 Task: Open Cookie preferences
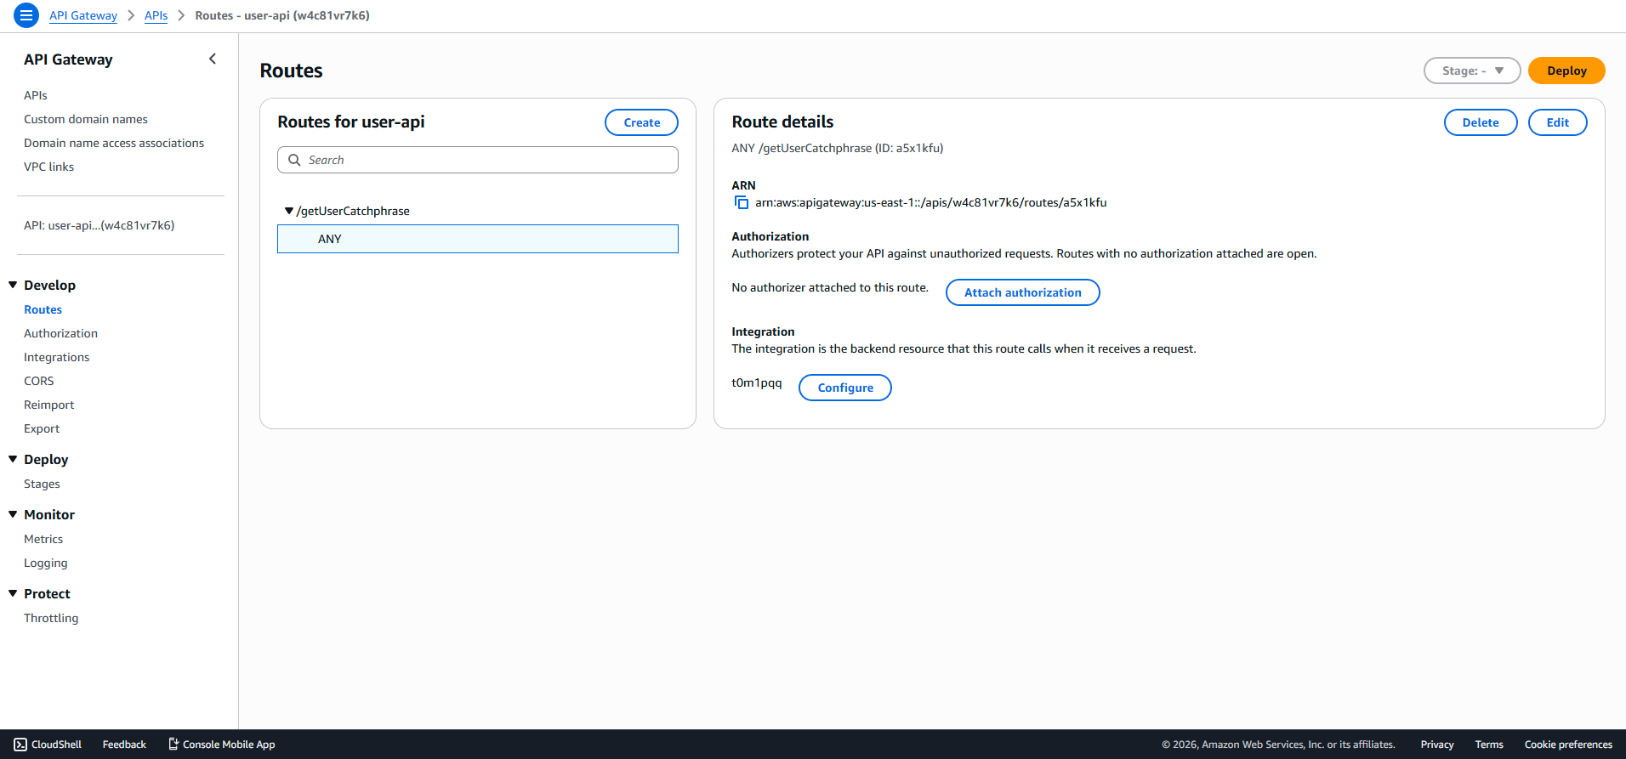pyautogui.click(x=1568, y=745)
